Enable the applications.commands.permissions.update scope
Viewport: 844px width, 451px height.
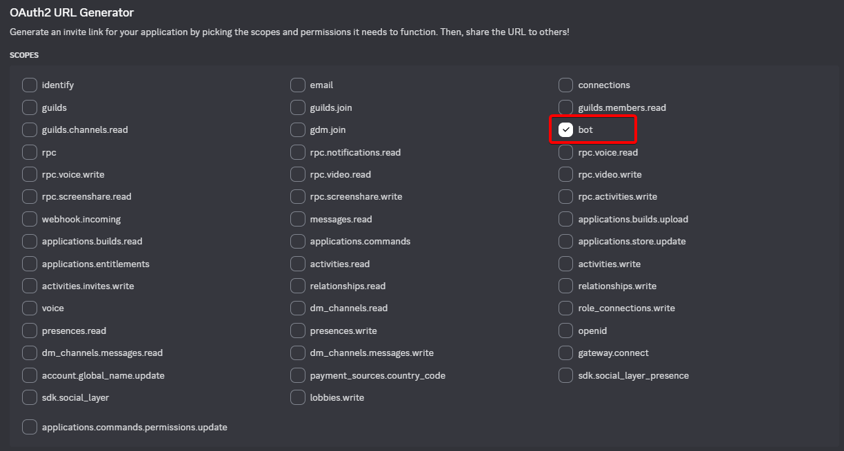click(x=30, y=427)
